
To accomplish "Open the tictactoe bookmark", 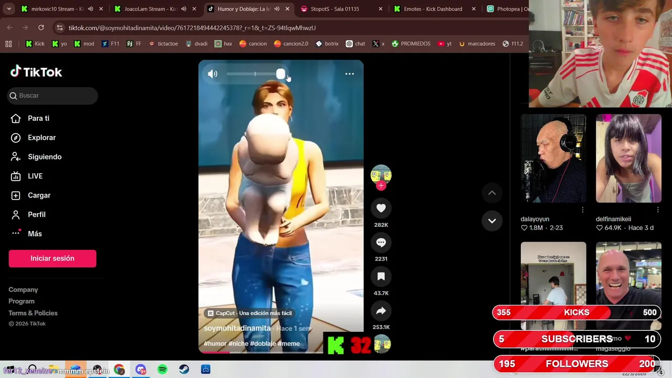I will pos(163,44).
